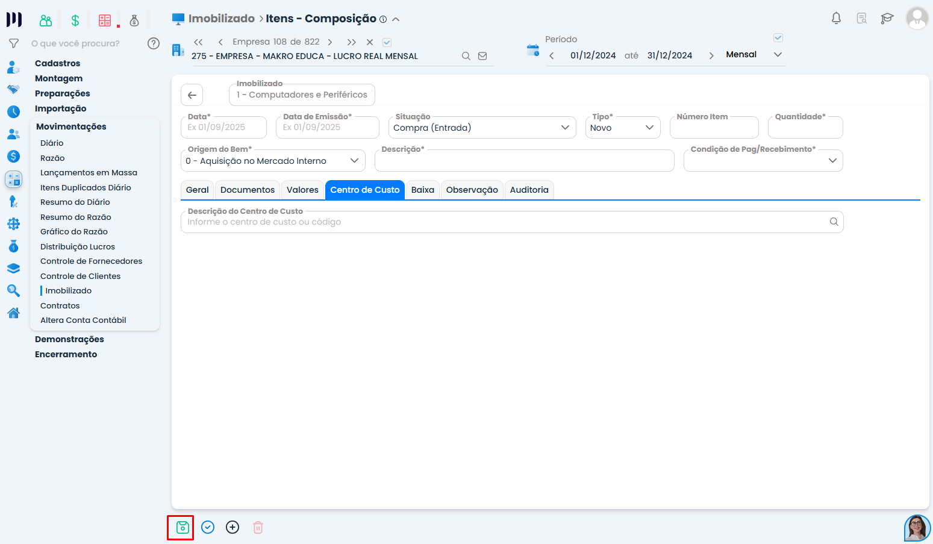
Task: Click the add new item plus icon
Action: click(x=232, y=528)
